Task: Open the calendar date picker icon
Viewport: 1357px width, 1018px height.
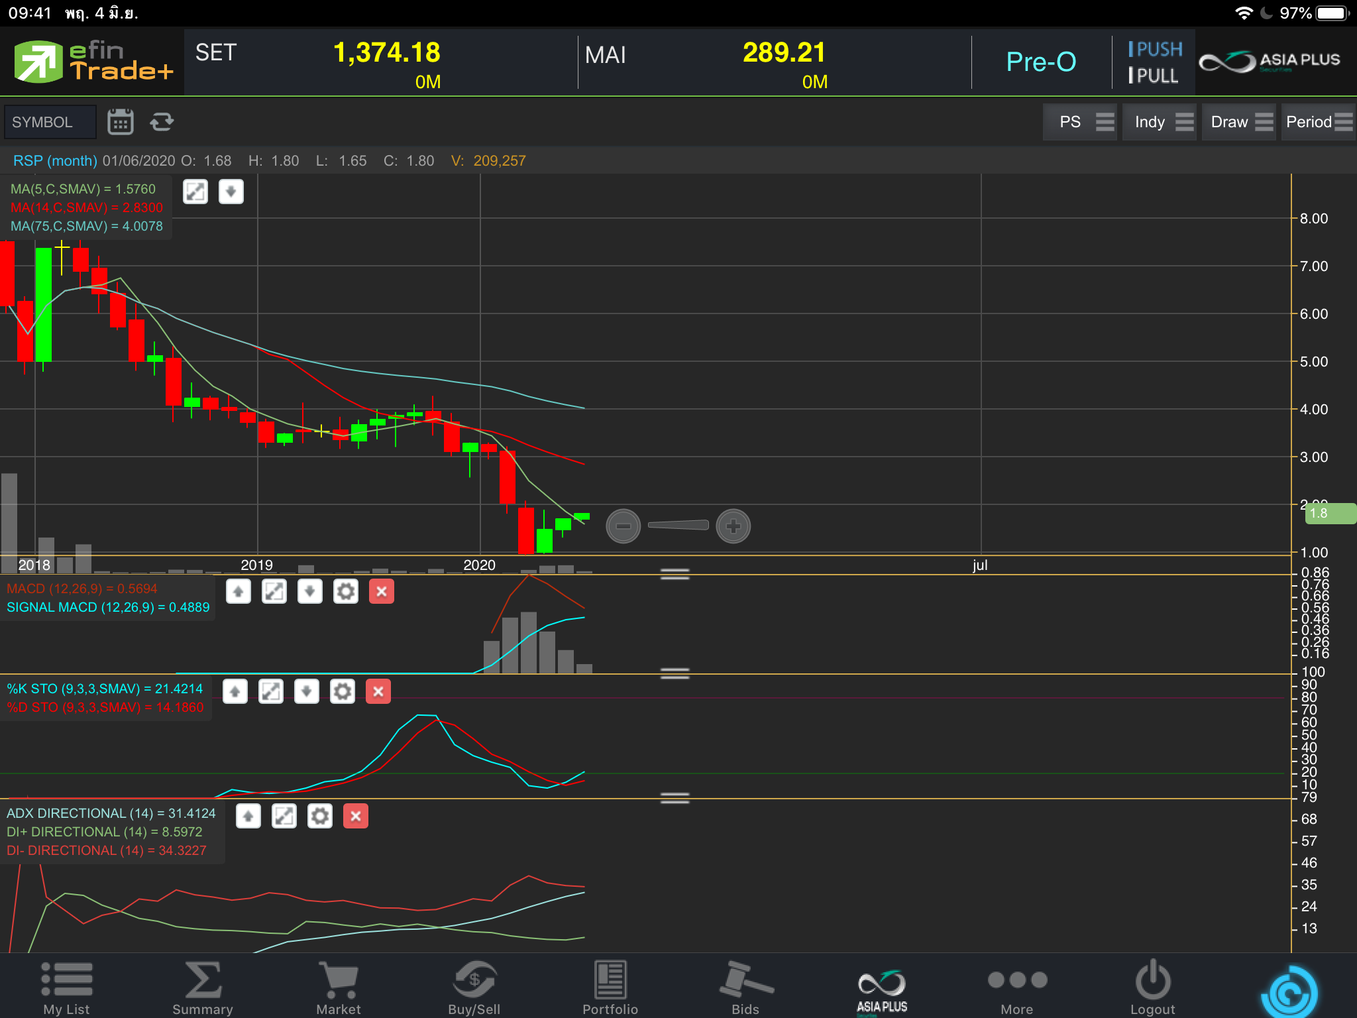Action: click(120, 122)
